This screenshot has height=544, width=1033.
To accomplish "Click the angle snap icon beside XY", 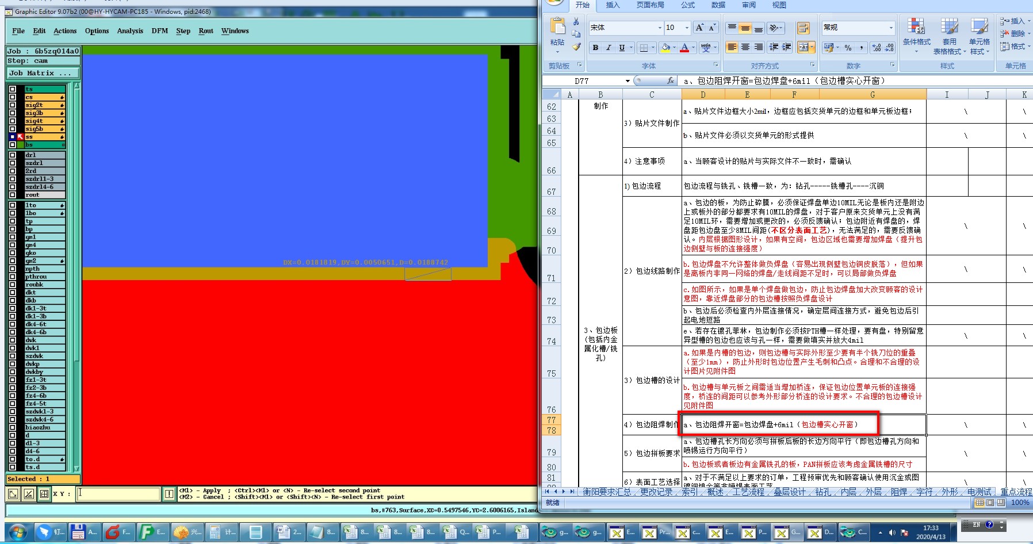I will pyautogui.click(x=28, y=493).
